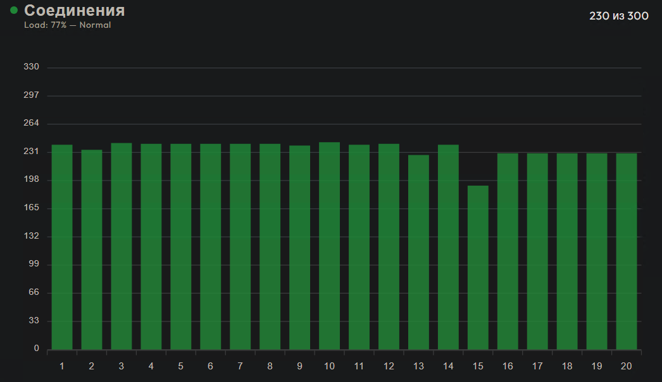Click the green bar above label 7
662x382 pixels.
[240, 247]
